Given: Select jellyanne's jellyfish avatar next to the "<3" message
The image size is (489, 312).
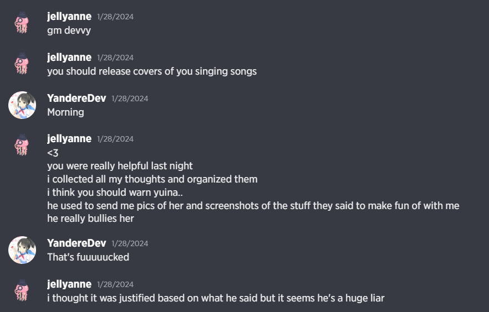Looking at the screenshot, I should pos(22,145).
